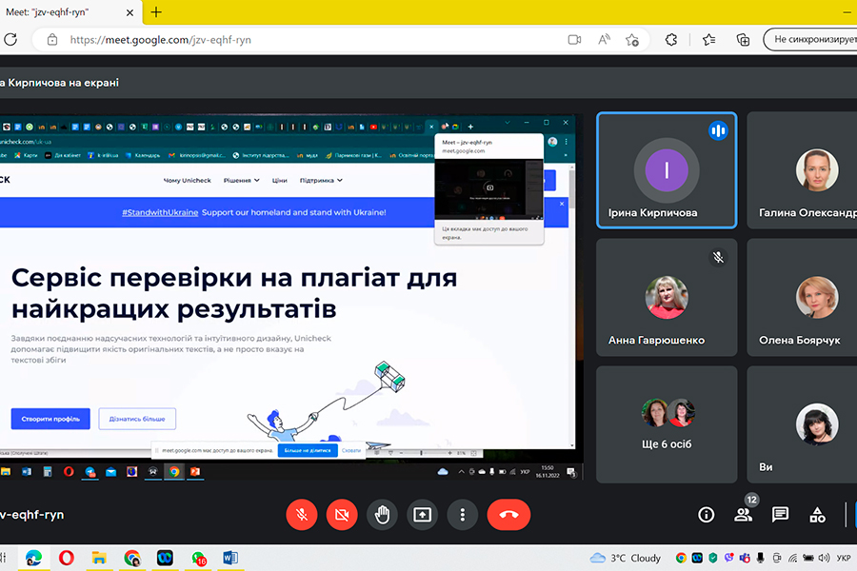Screen dimensions: 857x571
Task: Click 'Створити профіль' in the shared screen
Action: (50, 419)
